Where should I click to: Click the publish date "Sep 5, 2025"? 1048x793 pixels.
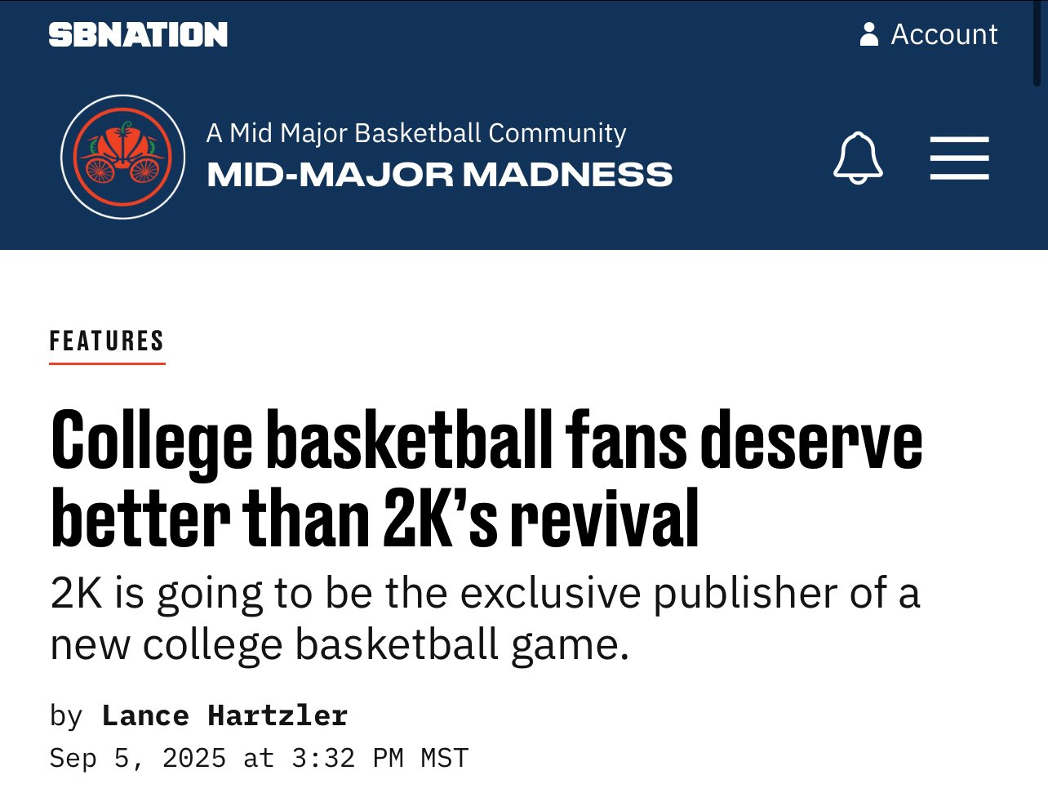[x=138, y=758]
